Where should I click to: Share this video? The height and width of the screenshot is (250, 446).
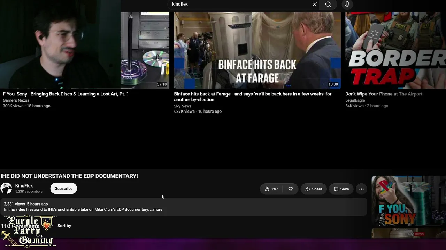[314, 189]
